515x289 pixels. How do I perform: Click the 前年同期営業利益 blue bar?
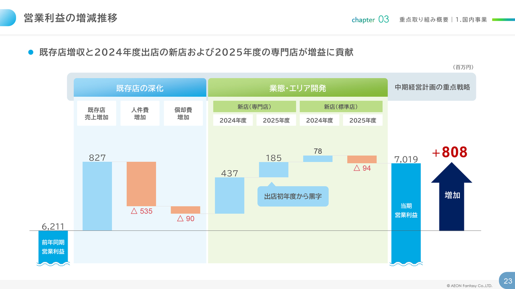click(53, 247)
